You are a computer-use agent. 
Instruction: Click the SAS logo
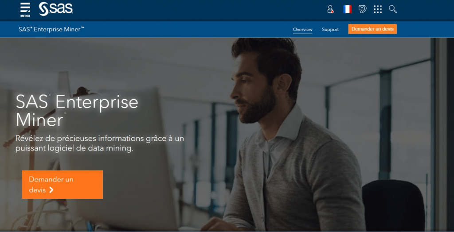[x=56, y=9]
